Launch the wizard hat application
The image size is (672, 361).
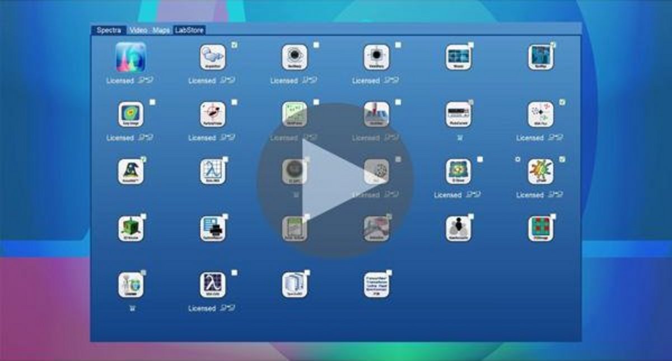tap(130, 172)
